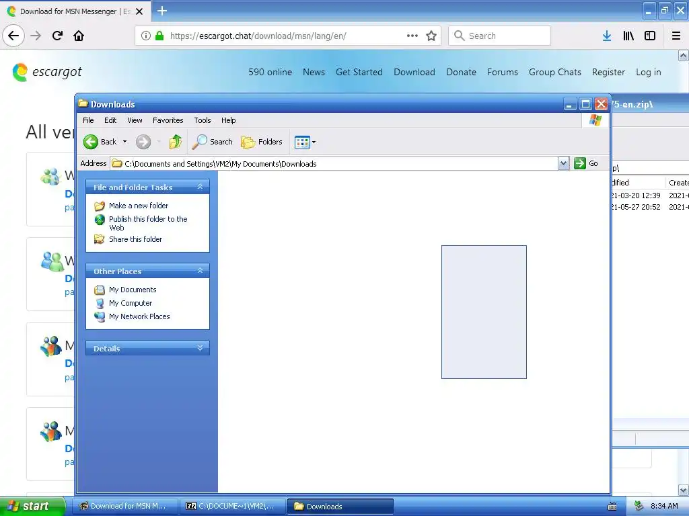Click the Firefox Search box
This screenshot has height=516, width=689.
tap(500, 36)
